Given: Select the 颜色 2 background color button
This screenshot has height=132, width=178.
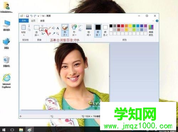Looking at the screenshot, I should (105, 30).
